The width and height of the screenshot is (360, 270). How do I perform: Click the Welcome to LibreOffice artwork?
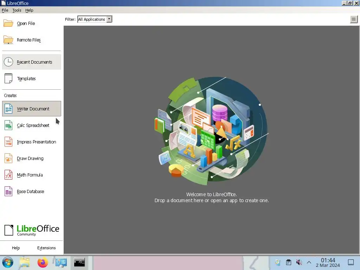coord(211,131)
